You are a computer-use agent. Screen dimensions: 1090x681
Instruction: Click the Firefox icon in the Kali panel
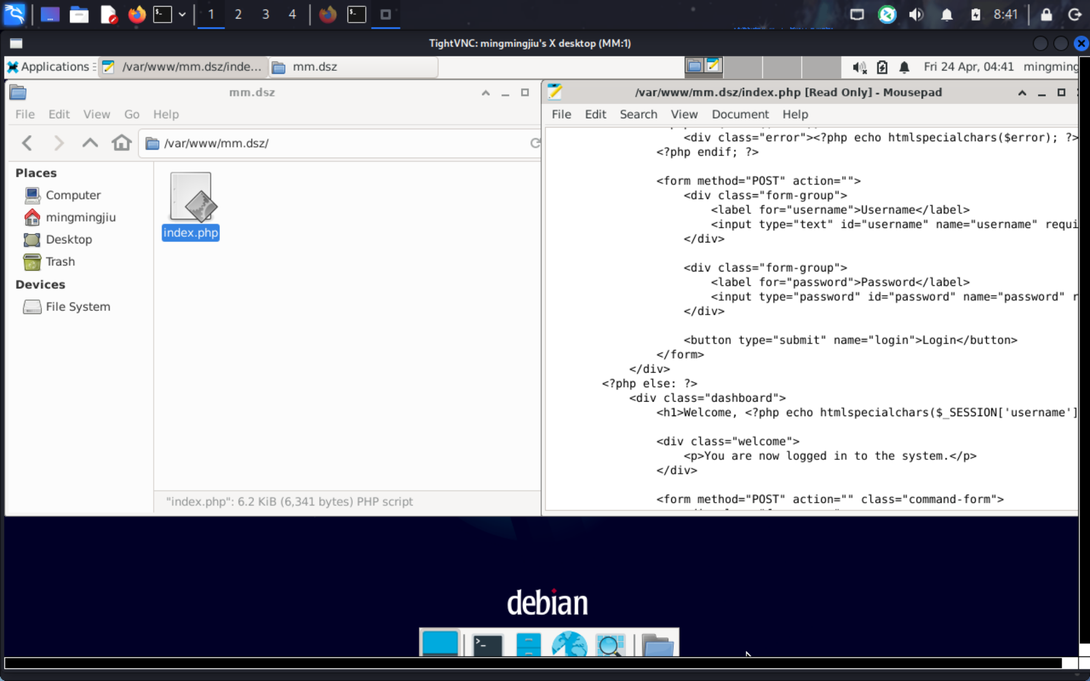tap(136, 15)
